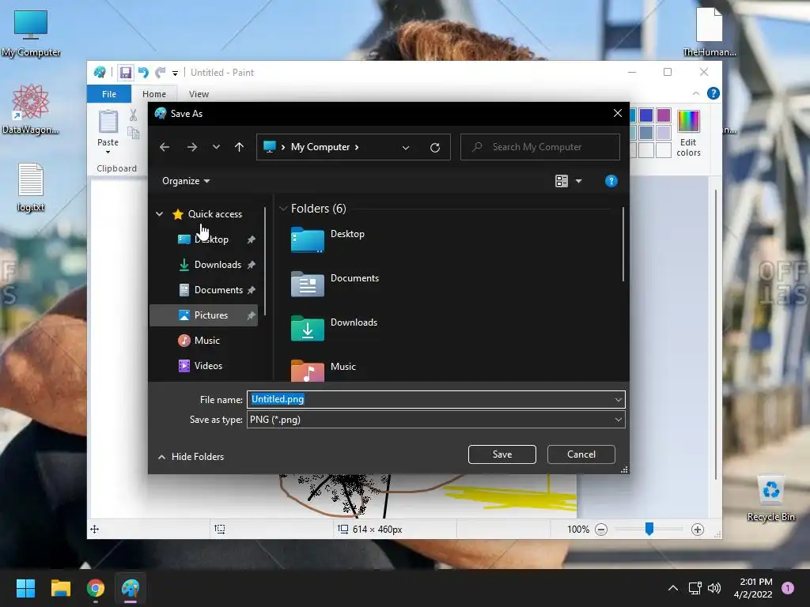
Task: Select Quick access in the navigation pane
Action: 215,213
